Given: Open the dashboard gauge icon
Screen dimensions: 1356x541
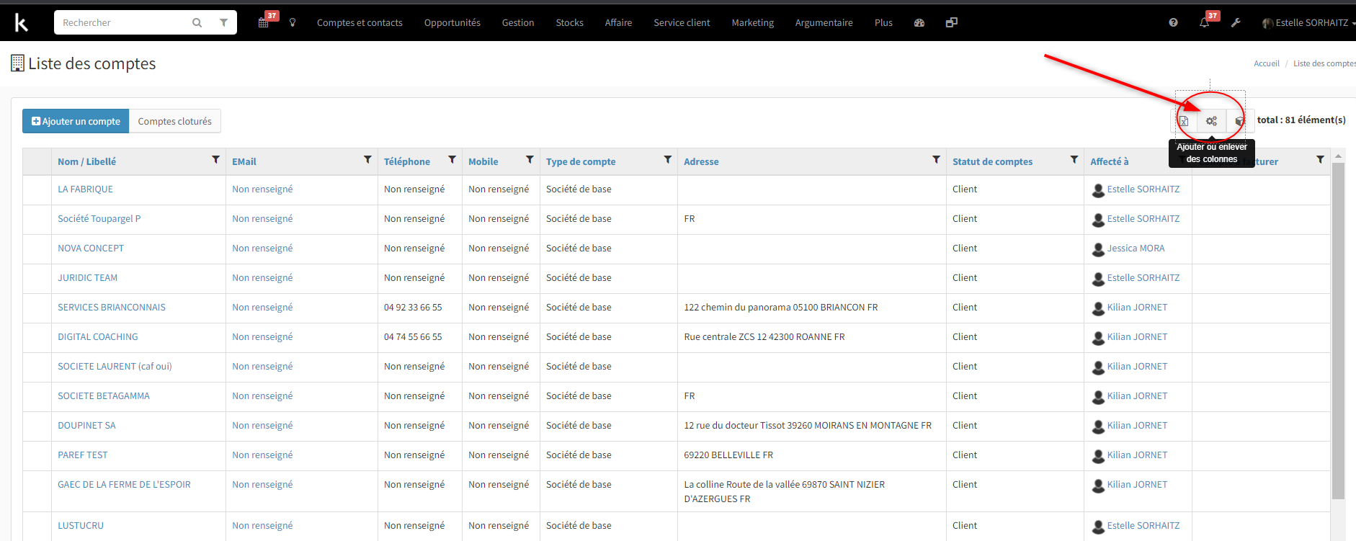Looking at the screenshot, I should (919, 23).
